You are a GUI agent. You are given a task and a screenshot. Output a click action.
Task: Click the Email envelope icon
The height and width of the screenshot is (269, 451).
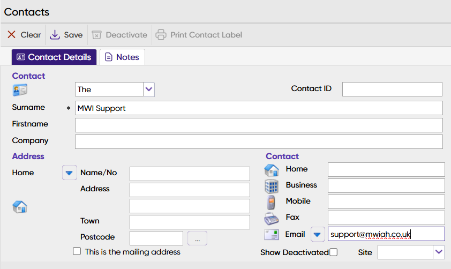(x=272, y=235)
